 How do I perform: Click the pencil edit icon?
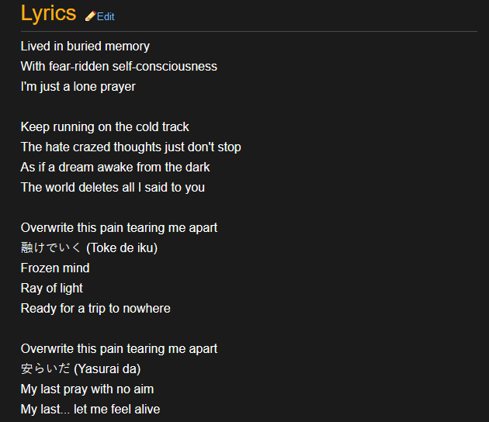91,16
